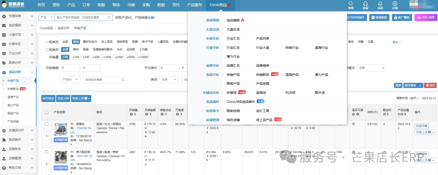Show info tooltip icon for 可售度 column

(x=177, y=114)
